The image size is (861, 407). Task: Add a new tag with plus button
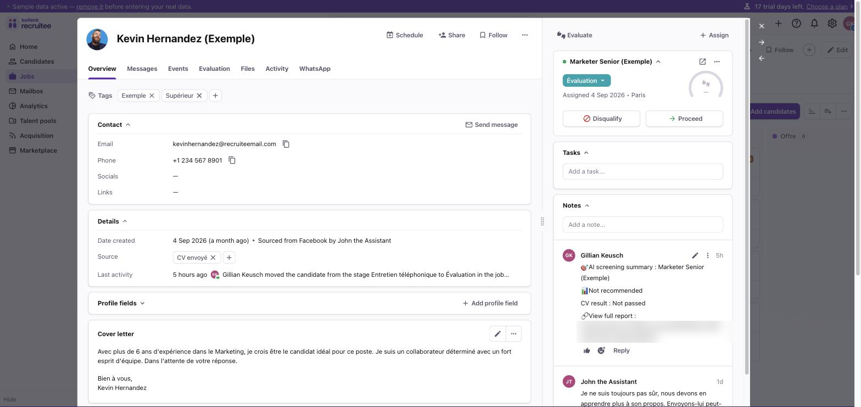click(215, 96)
